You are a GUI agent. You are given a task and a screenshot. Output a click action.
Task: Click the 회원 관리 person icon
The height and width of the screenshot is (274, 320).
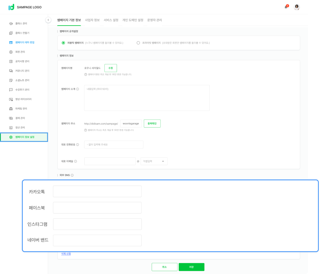[11, 52]
